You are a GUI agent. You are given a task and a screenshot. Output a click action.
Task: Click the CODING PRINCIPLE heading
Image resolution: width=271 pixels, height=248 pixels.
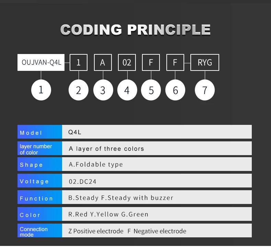tap(135, 30)
